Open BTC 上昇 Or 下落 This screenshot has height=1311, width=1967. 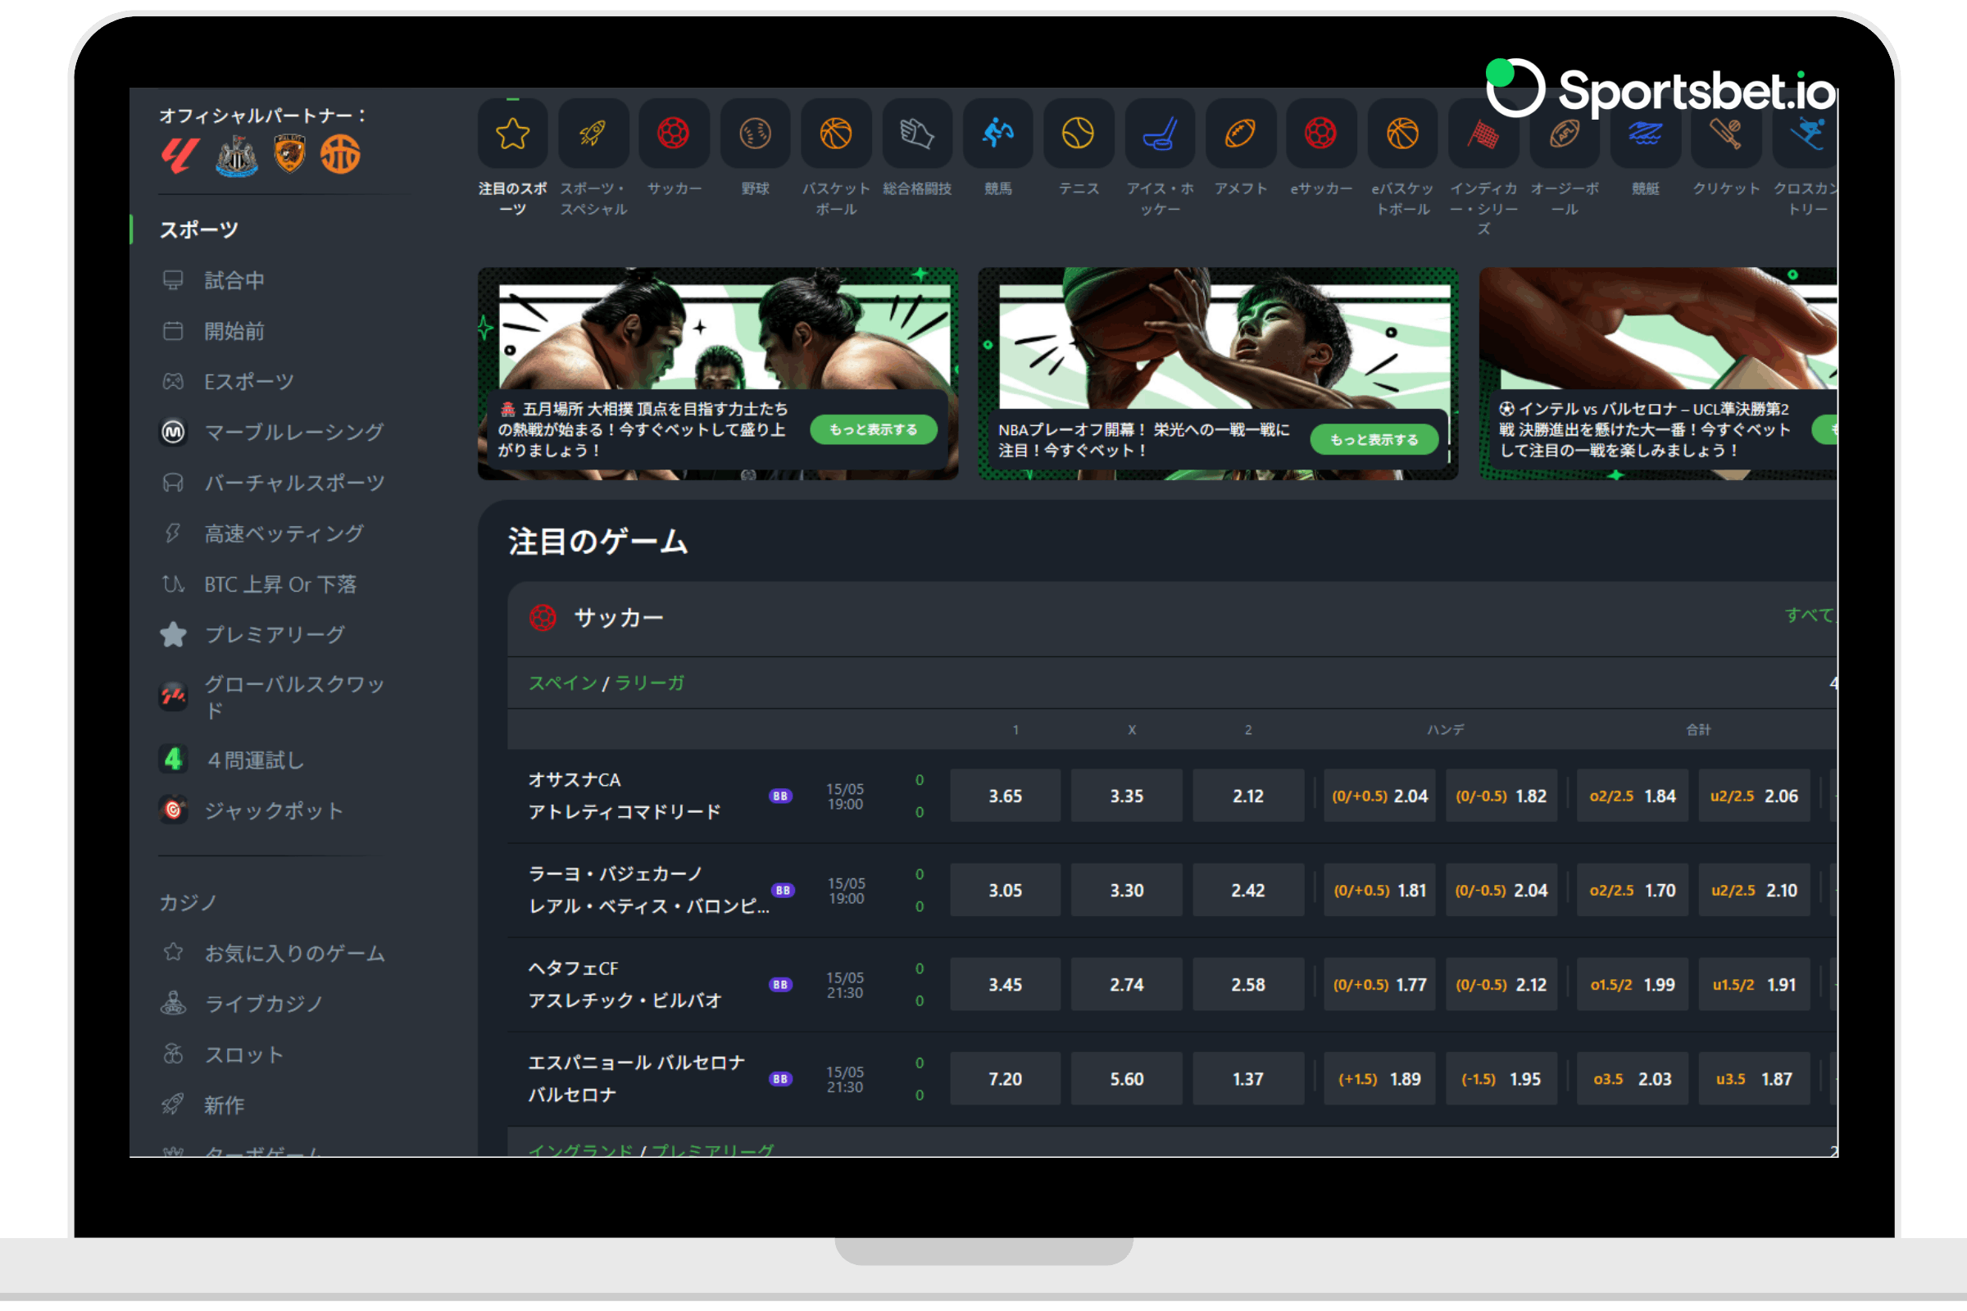tap(258, 584)
